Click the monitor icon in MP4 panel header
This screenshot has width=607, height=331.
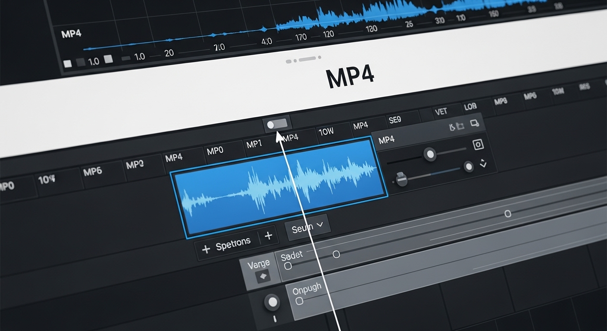[475, 123]
